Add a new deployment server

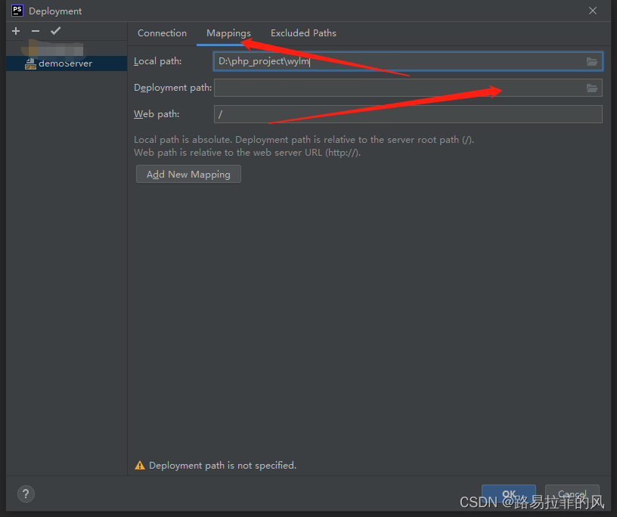16,31
